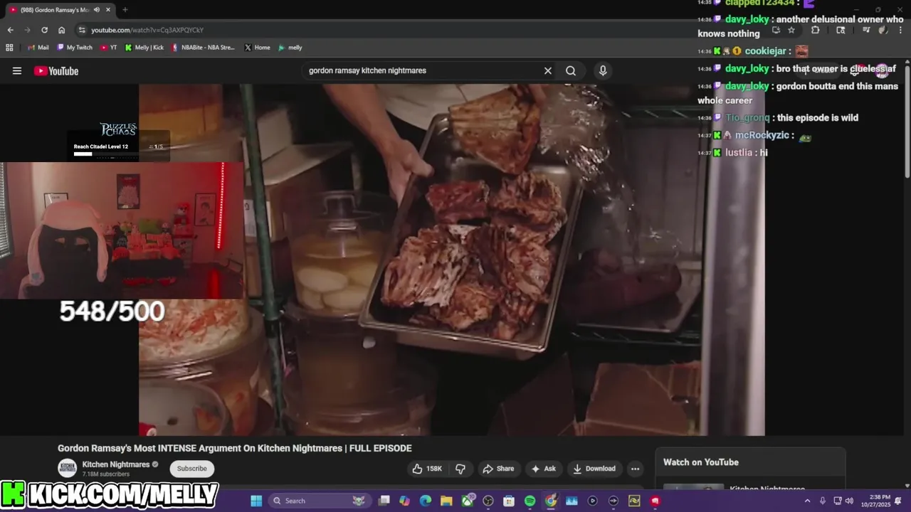Open the melly bookmark
The width and height of the screenshot is (911, 512).
(290, 48)
